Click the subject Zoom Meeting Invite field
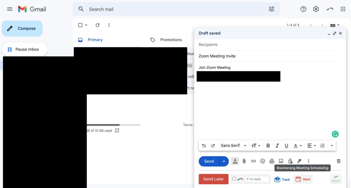351x188 pixels. coord(270,56)
